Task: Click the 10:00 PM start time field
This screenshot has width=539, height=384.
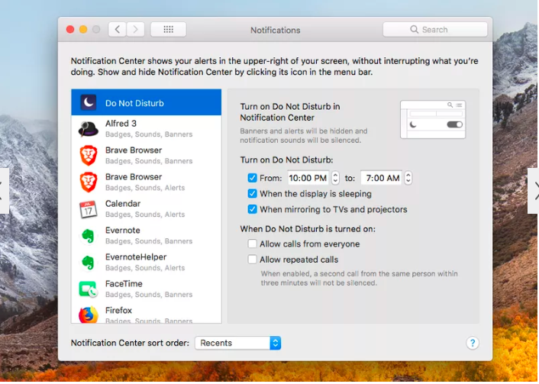Action: pyautogui.click(x=308, y=178)
